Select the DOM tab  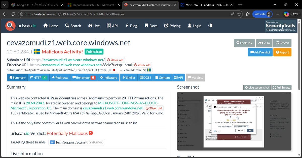[x=145, y=77]
